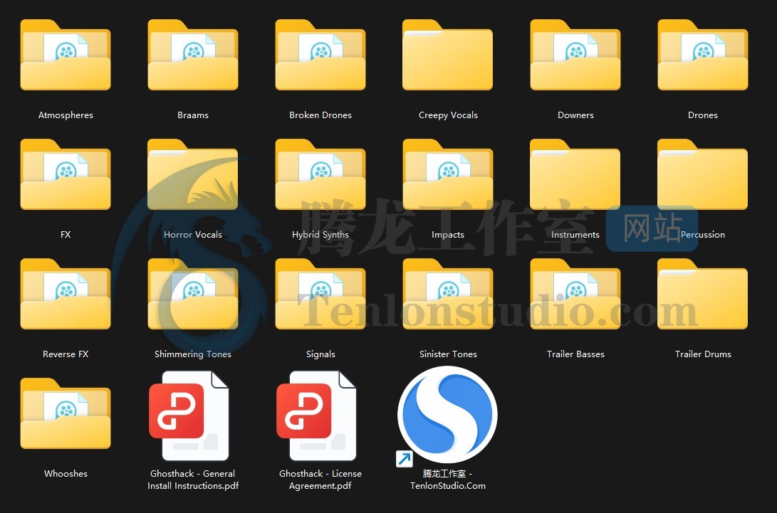Image resolution: width=777 pixels, height=513 pixels.
Task: Select the Whooshes folder icon
Action: click(x=66, y=413)
